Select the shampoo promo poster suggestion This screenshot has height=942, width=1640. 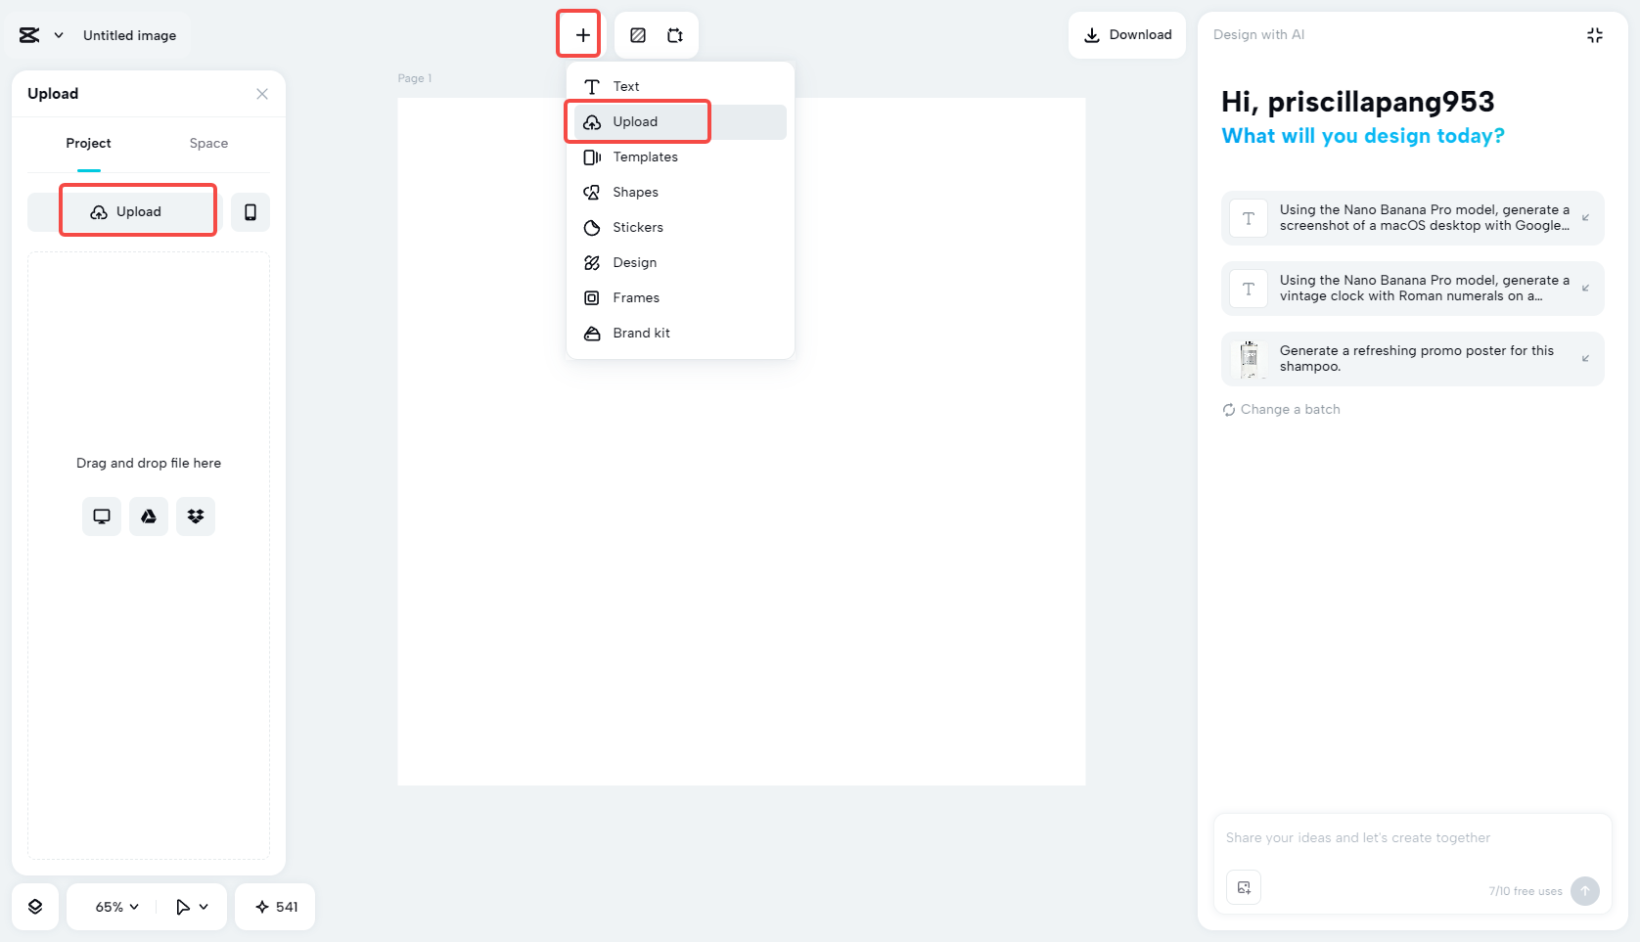(1412, 358)
